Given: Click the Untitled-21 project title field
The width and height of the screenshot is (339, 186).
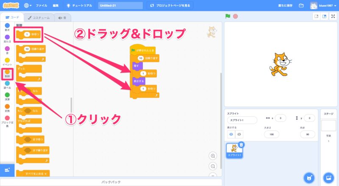Looking at the screenshot, I should click(120, 6).
